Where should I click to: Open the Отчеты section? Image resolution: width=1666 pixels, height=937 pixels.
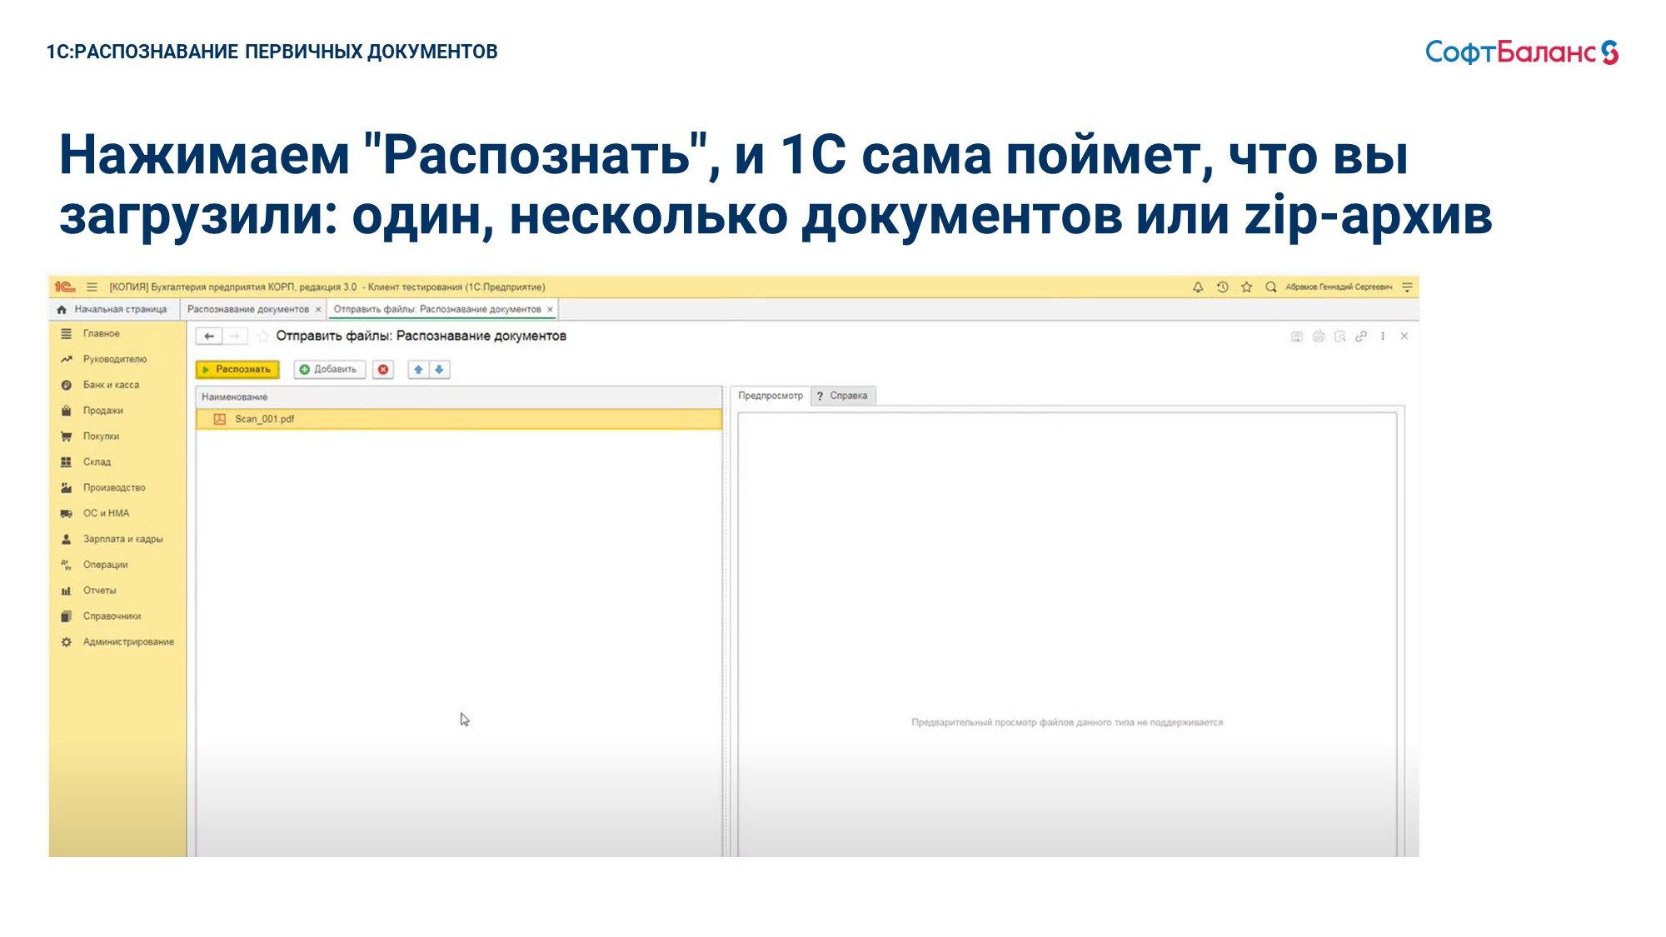pyautogui.click(x=99, y=591)
